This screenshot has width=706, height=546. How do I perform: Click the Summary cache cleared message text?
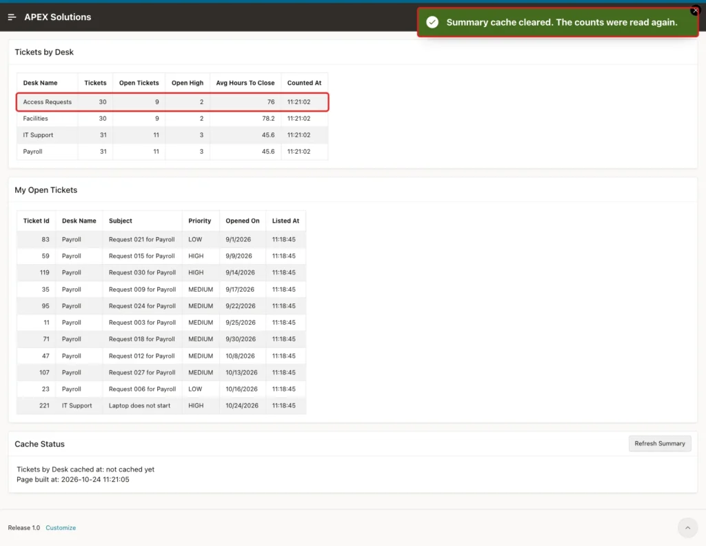pyautogui.click(x=562, y=22)
